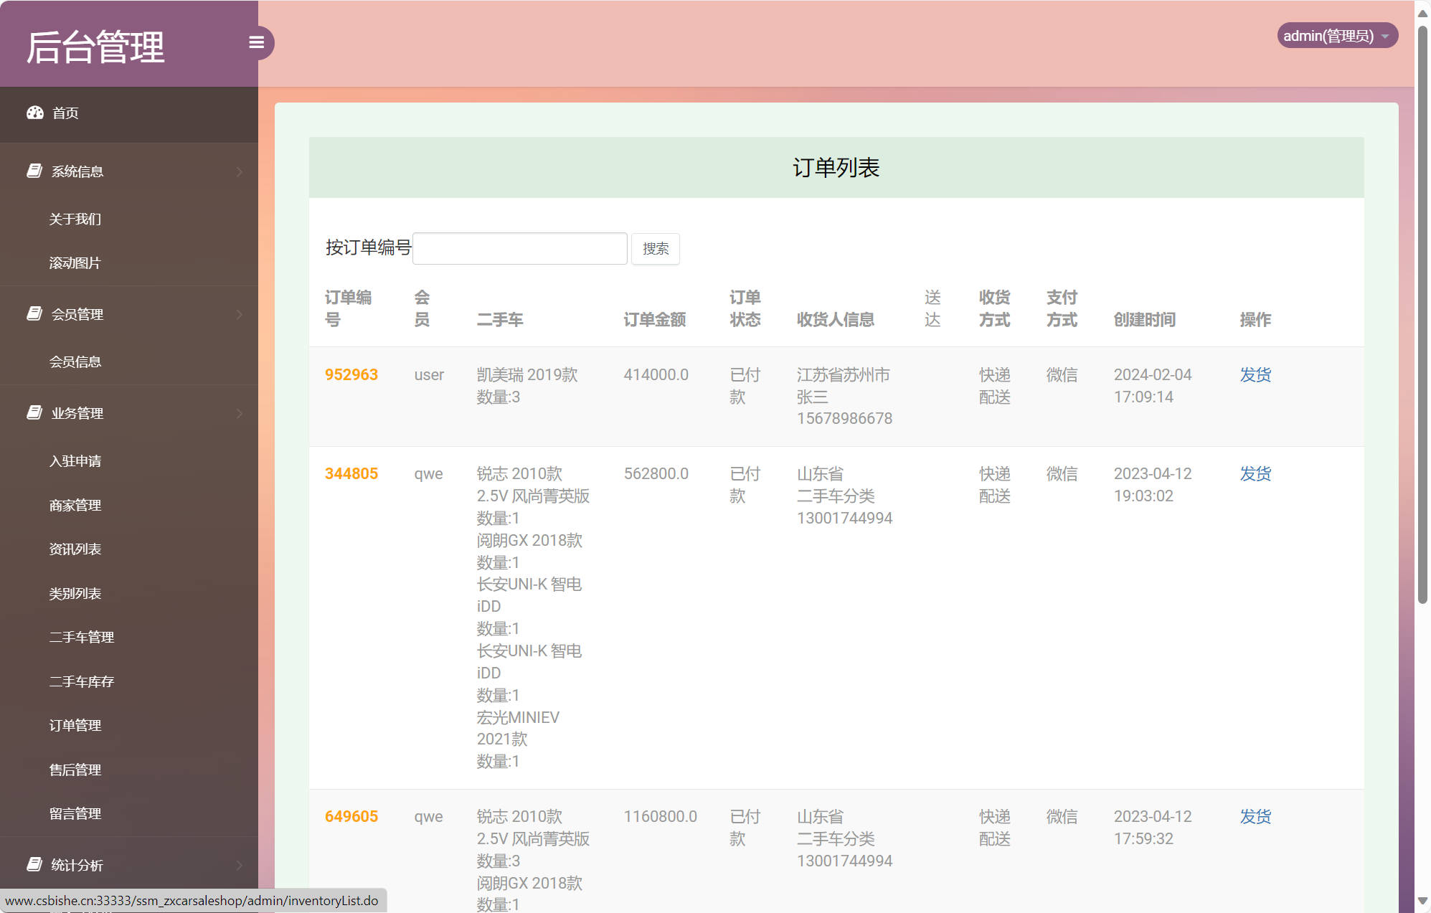Click the 统计分析 section icon

click(34, 864)
